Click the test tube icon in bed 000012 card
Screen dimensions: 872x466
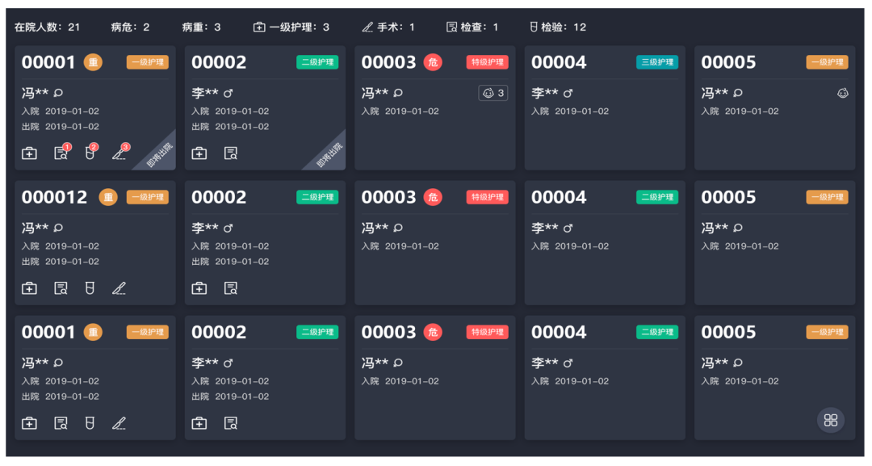coord(90,288)
